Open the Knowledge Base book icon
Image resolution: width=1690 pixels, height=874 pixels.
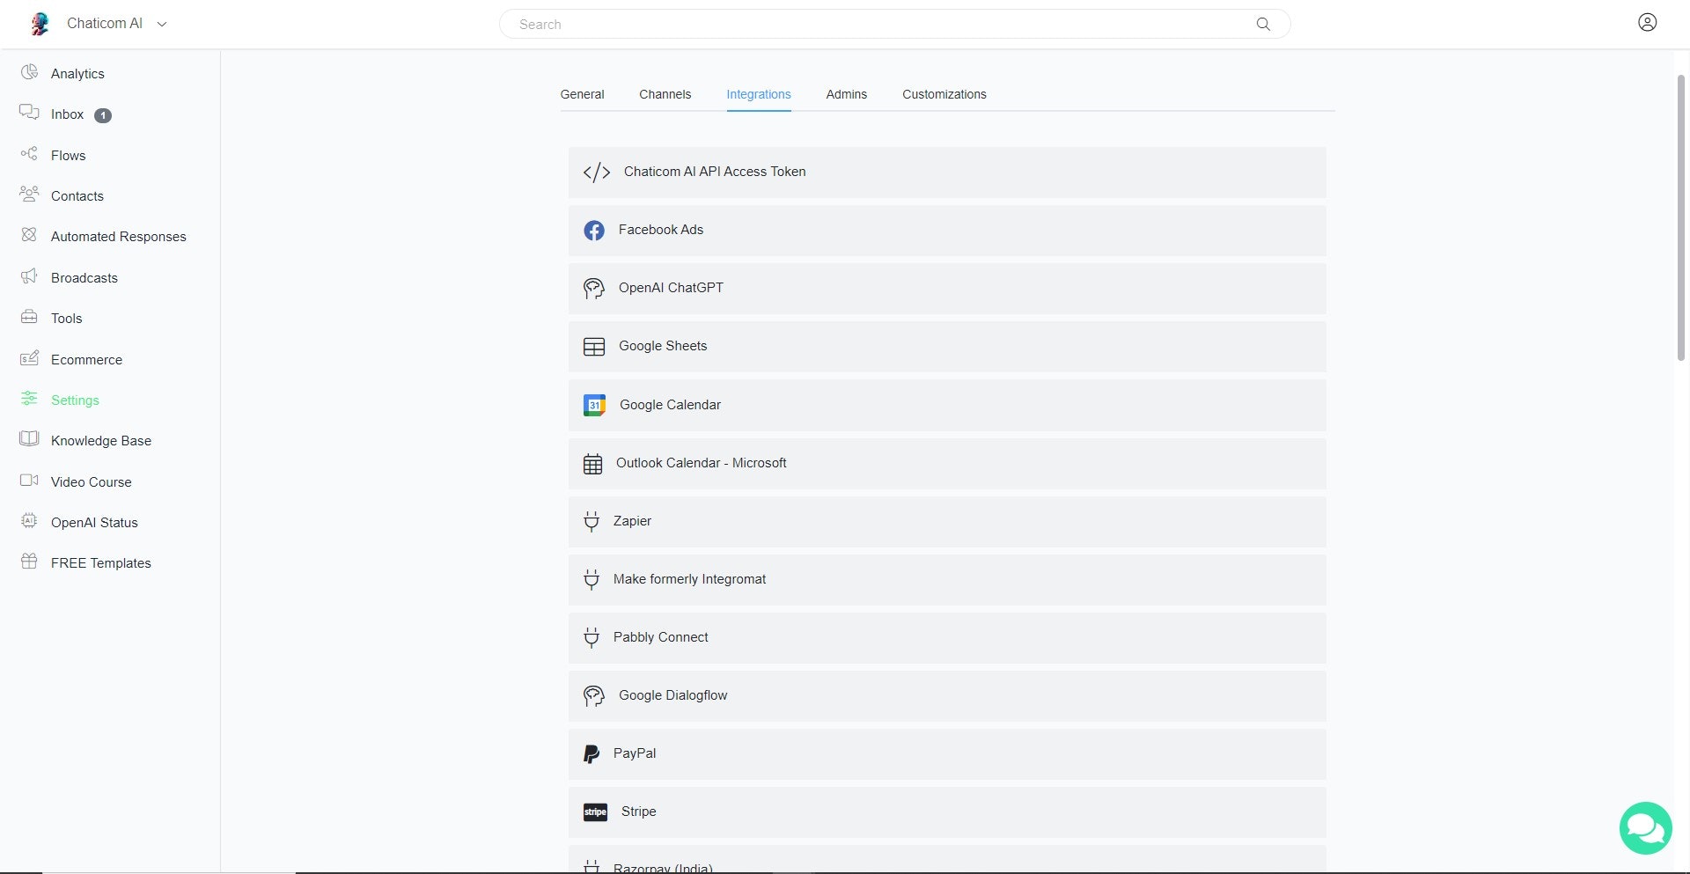pos(29,439)
